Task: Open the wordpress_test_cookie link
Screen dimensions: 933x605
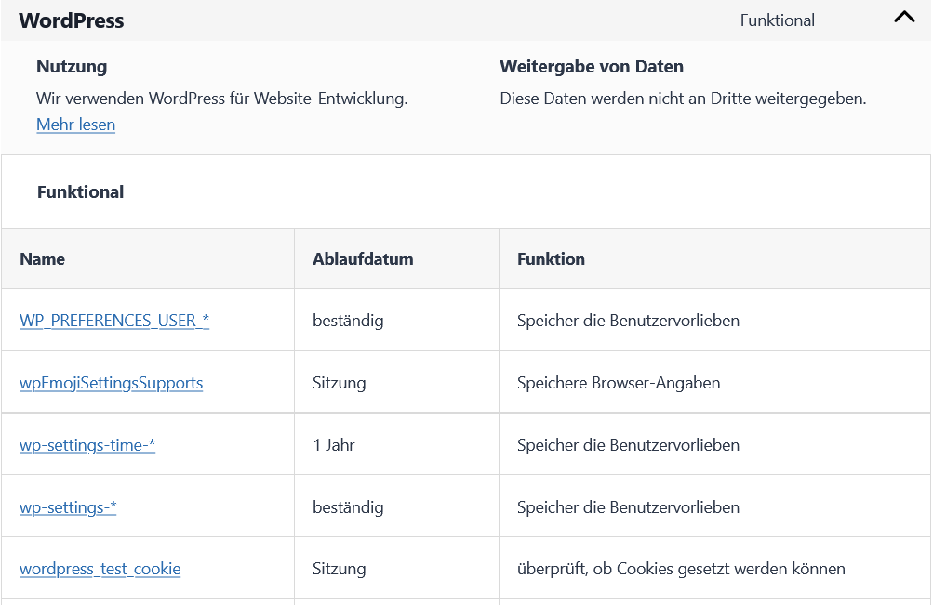Action: [x=100, y=569]
